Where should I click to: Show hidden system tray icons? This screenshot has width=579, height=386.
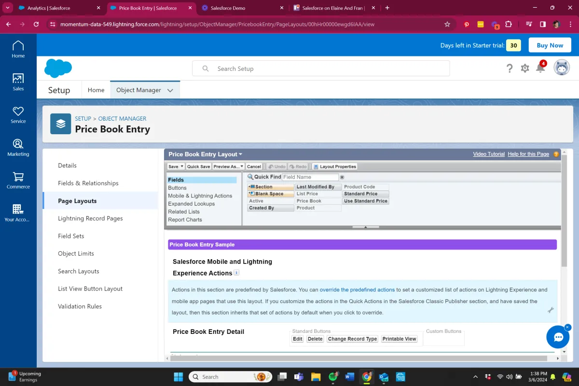coord(476,377)
